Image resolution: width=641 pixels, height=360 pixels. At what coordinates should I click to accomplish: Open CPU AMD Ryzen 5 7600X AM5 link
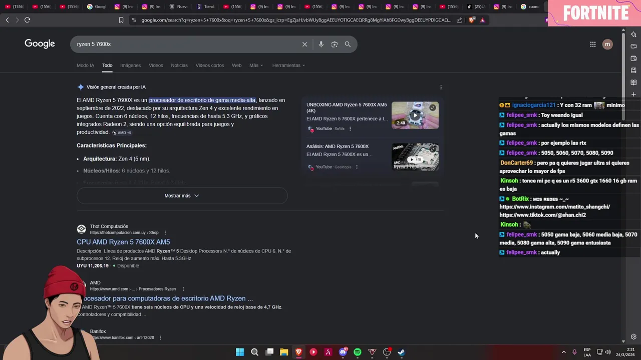pos(123,242)
